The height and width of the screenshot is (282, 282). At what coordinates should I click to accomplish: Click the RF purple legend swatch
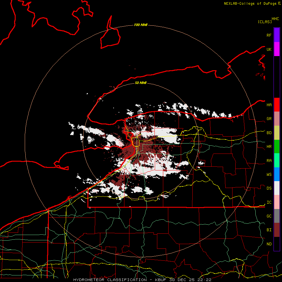point(277,35)
